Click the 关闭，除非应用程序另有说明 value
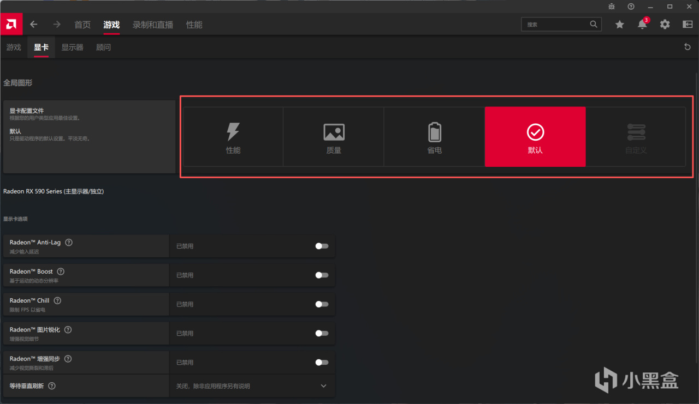The height and width of the screenshot is (404, 699). coord(213,386)
